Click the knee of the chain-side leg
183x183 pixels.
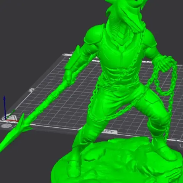[x=161, y=117]
